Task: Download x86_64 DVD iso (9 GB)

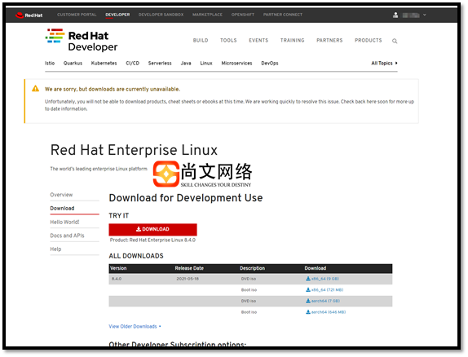Action: [x=322, y=279]
